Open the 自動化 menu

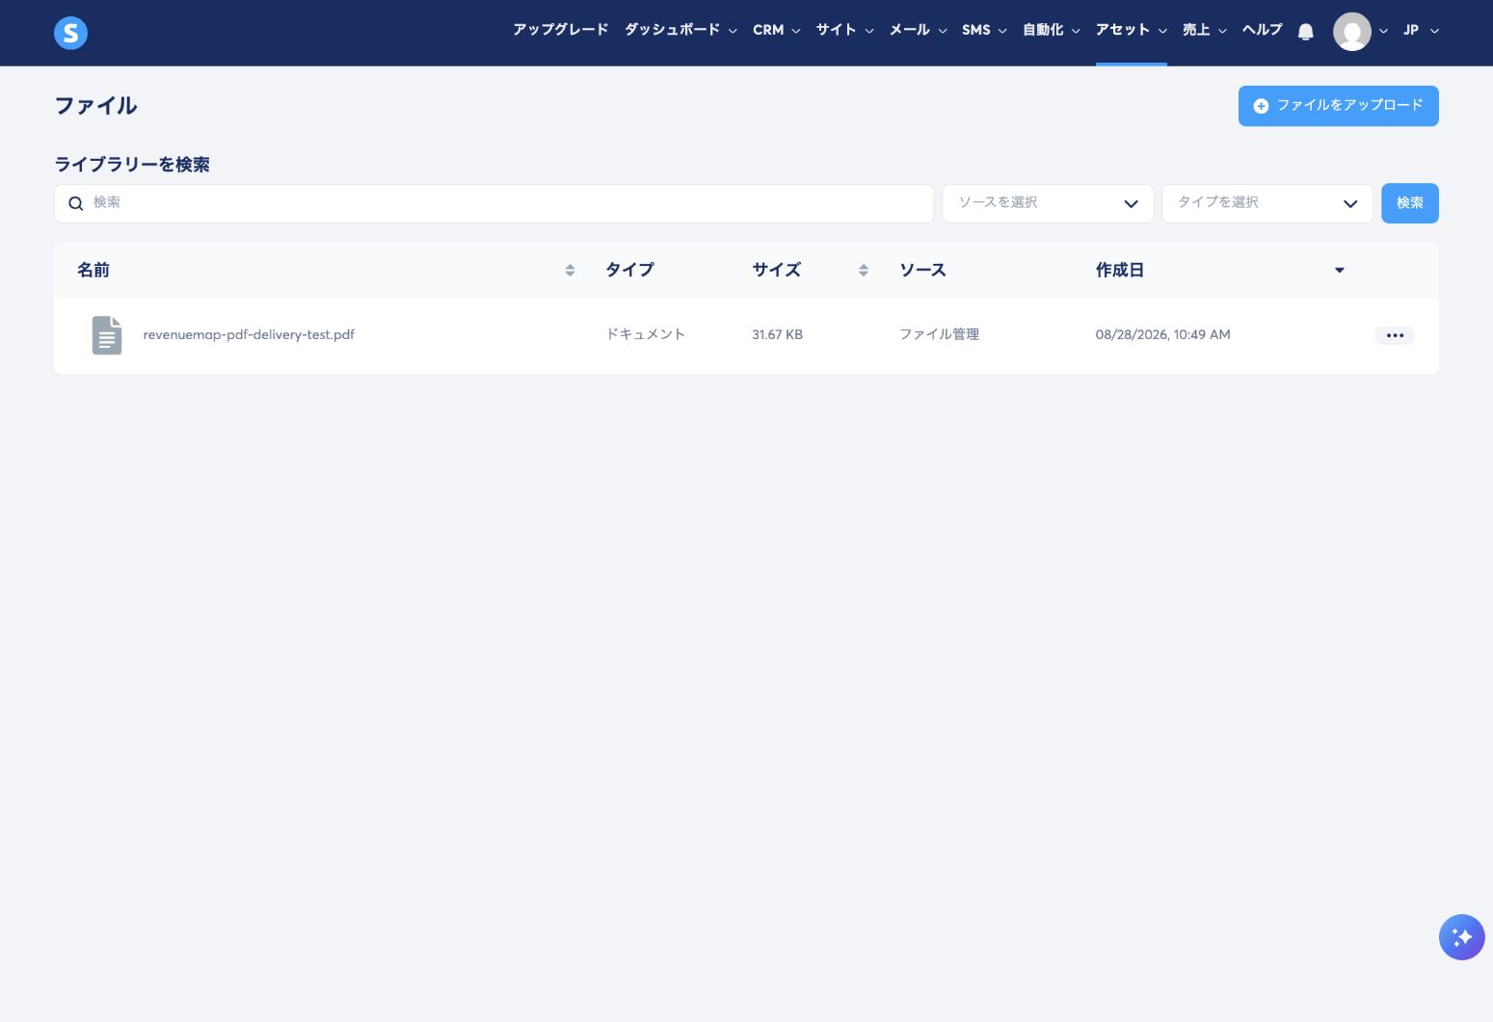(1052, 30)
